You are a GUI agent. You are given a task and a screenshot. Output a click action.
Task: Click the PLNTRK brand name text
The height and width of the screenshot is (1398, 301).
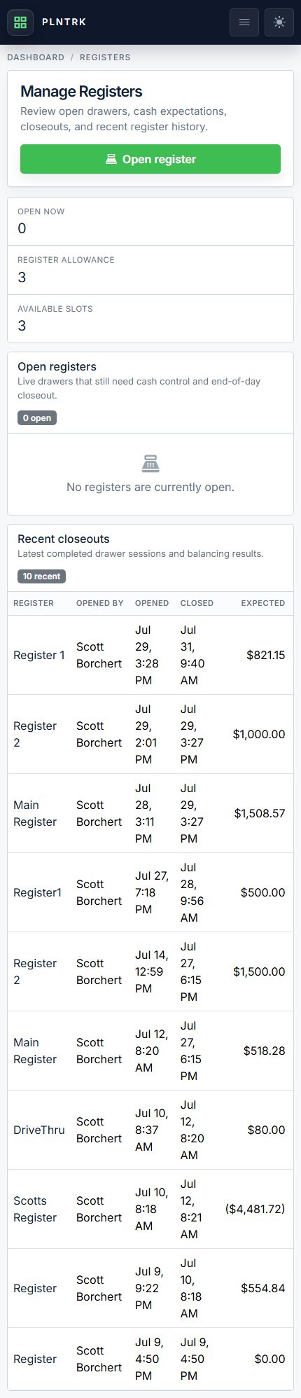64,22
